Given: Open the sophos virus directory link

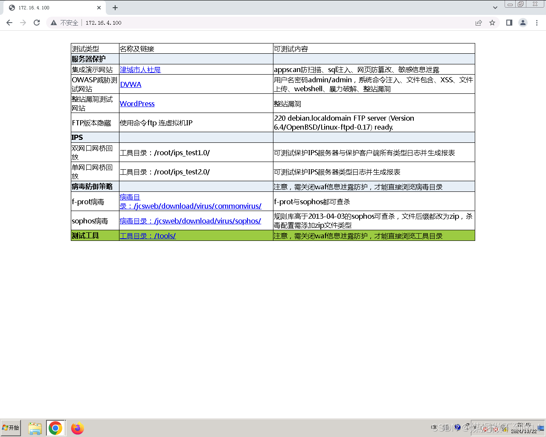Looking at the screenshot, I should (190, 221).
